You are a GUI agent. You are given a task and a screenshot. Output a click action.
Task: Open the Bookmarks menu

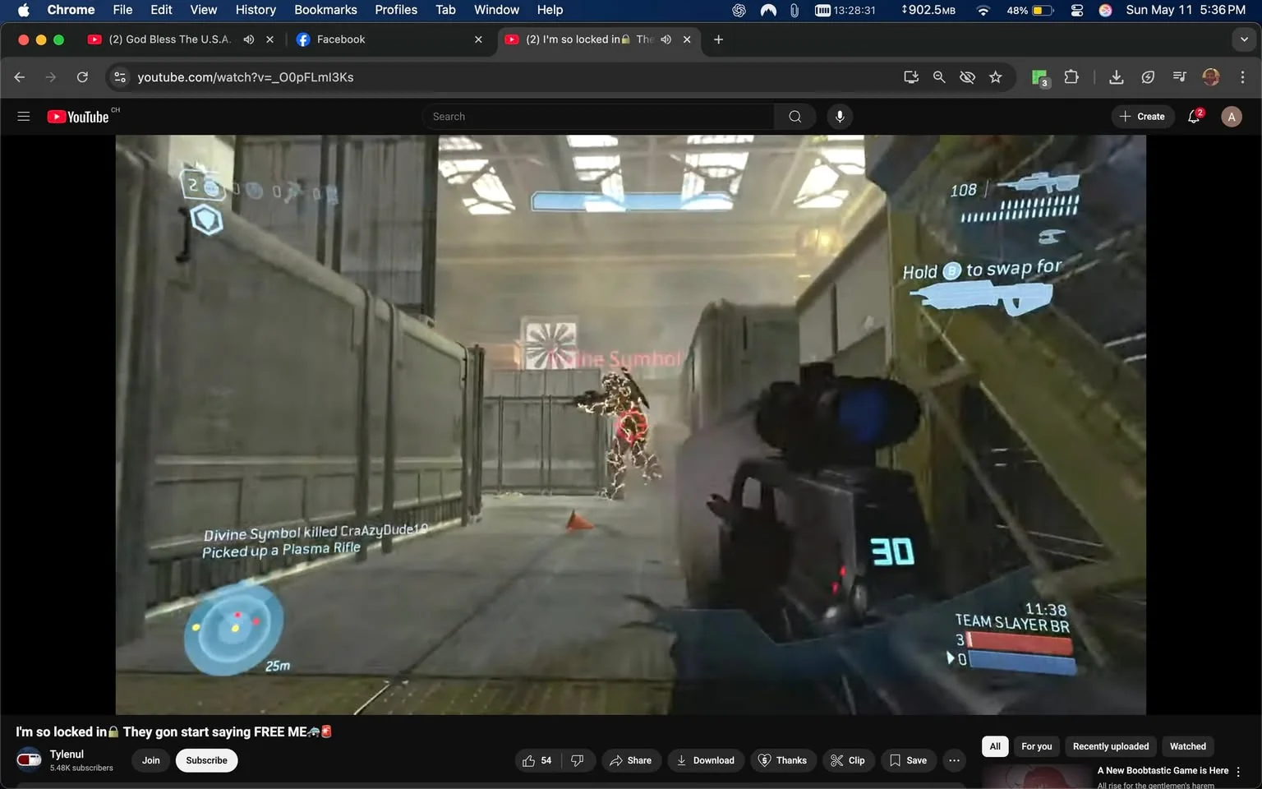point(325,10)
